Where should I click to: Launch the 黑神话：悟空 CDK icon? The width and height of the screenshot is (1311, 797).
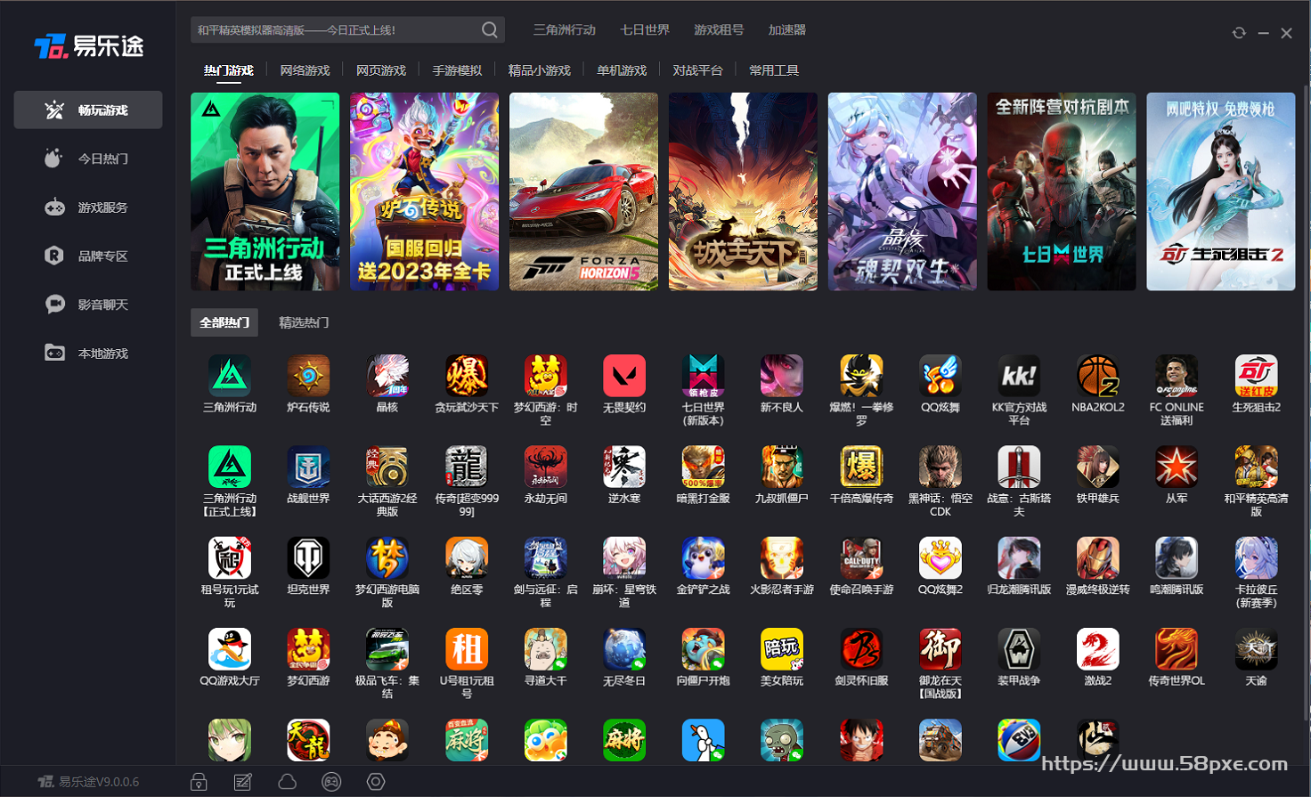[940, 467]
